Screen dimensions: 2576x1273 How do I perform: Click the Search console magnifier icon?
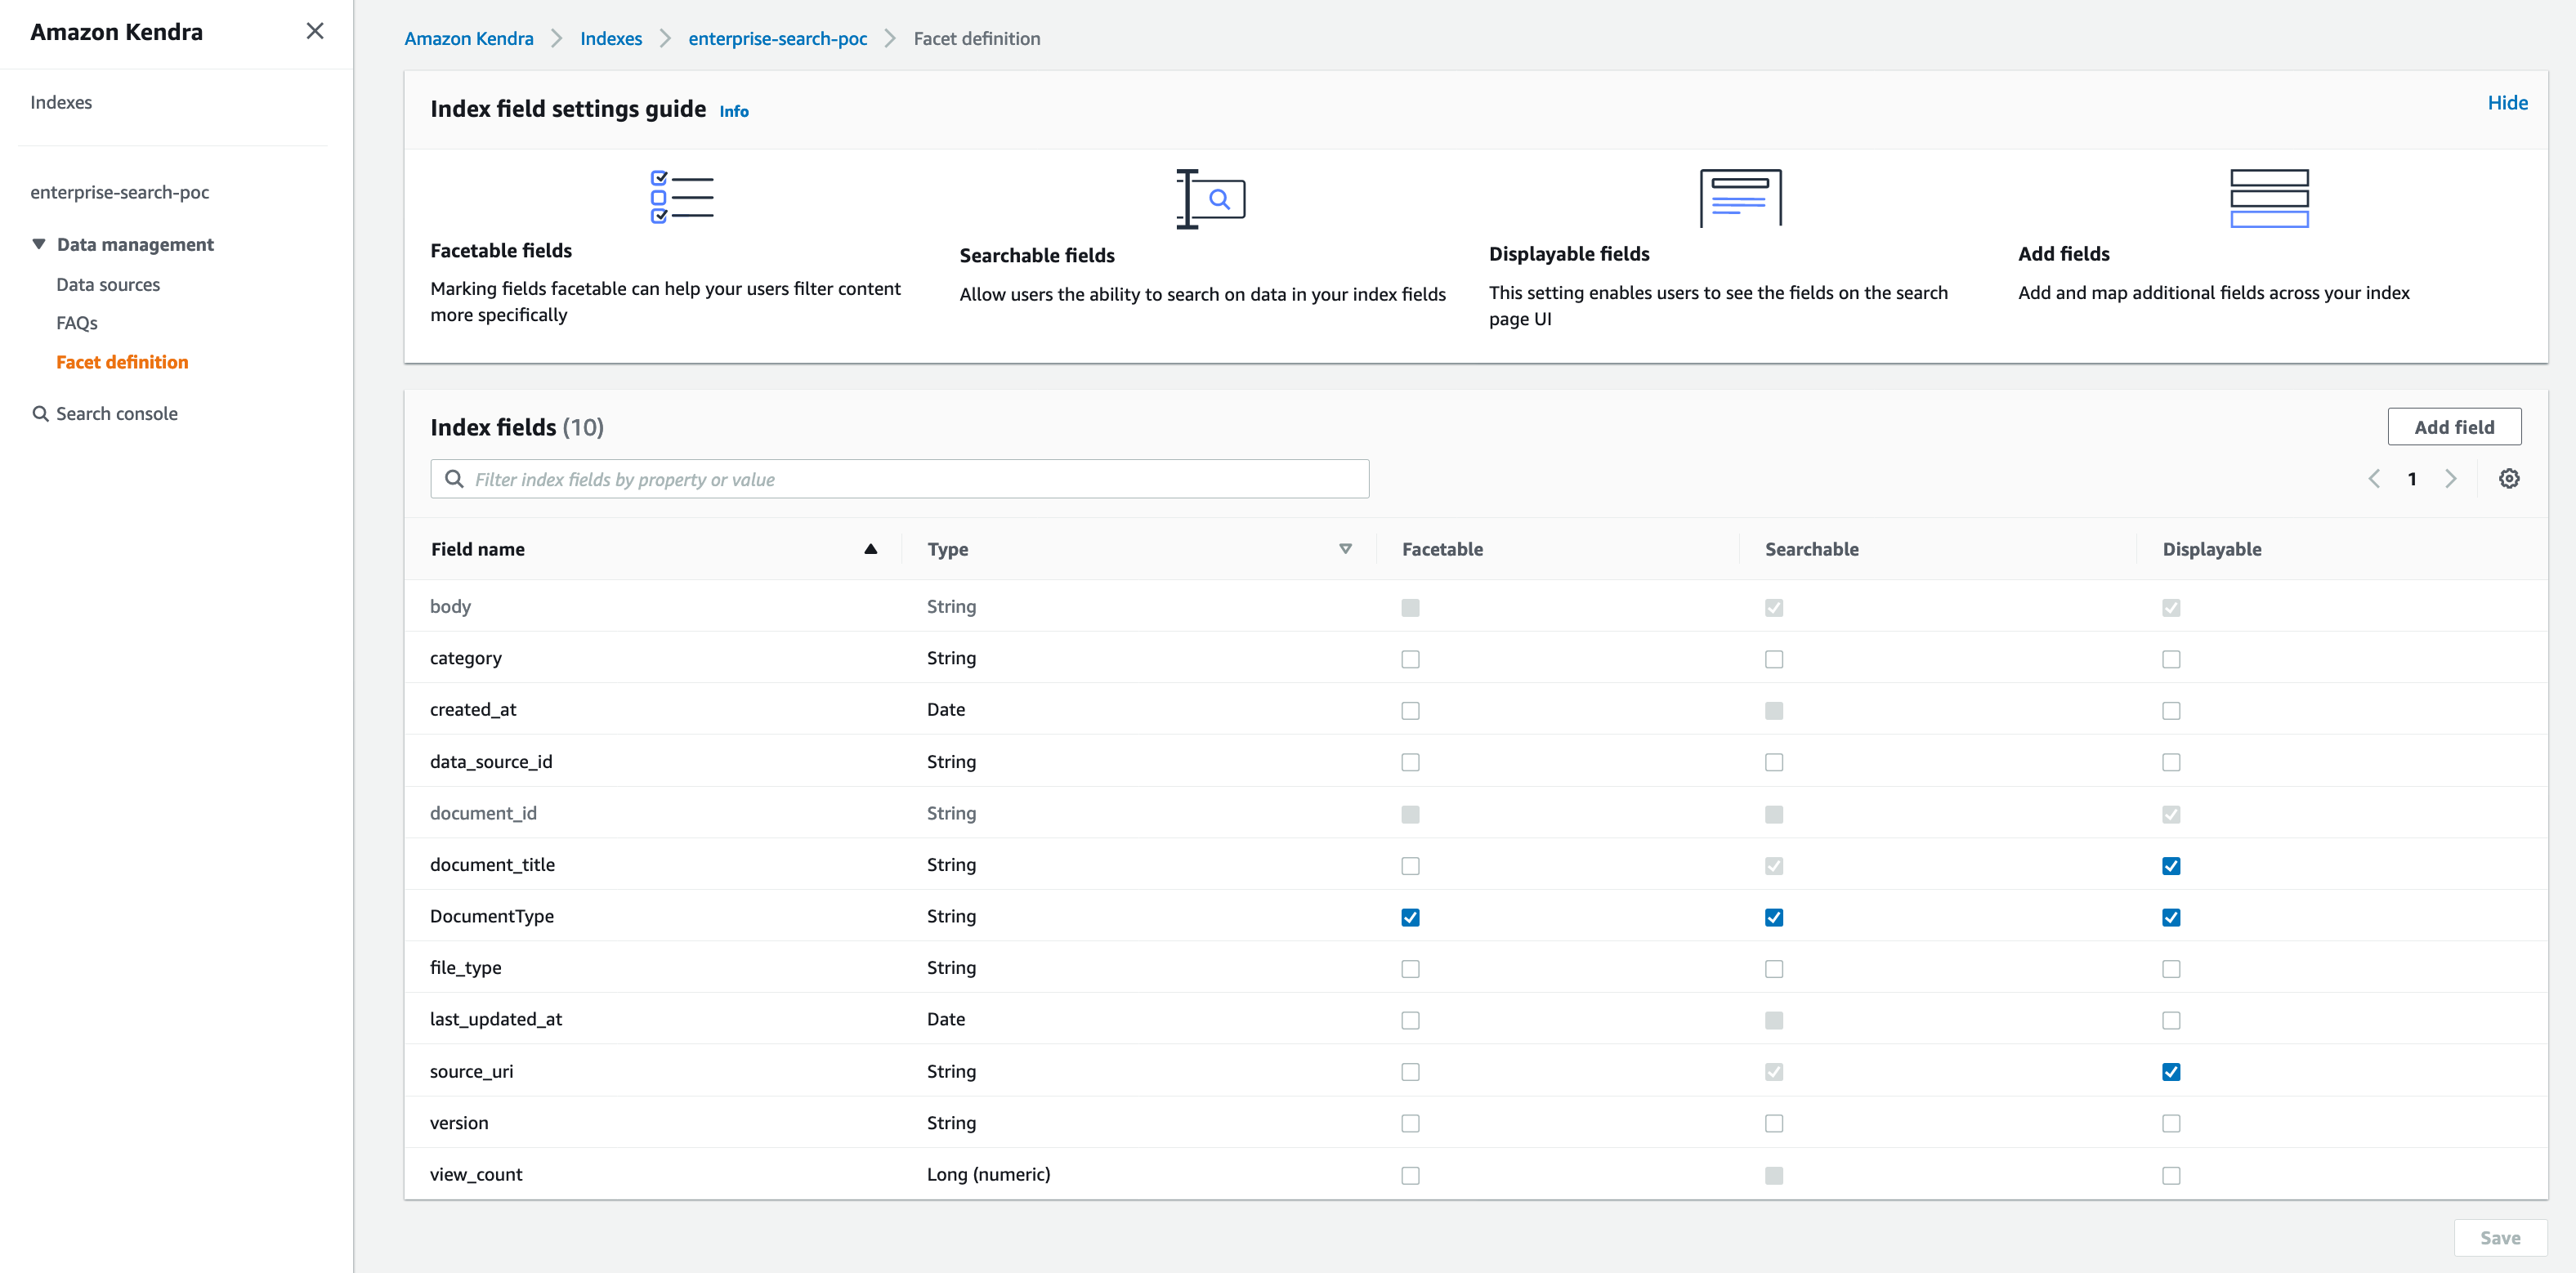pos(41,414)
